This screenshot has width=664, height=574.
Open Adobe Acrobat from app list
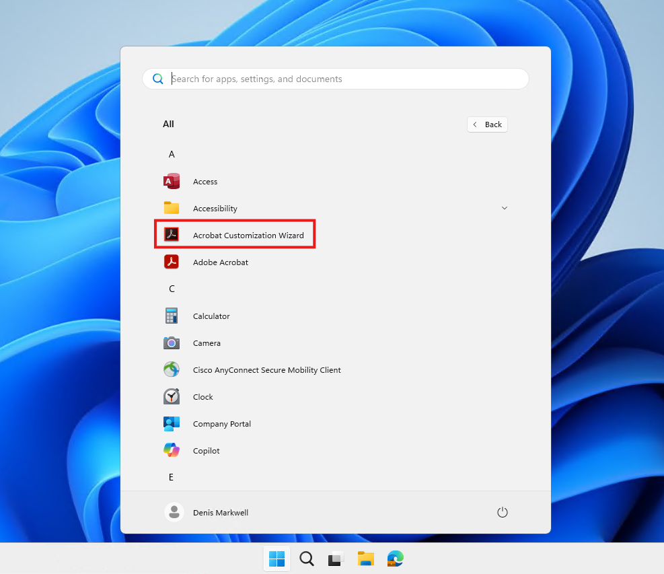tap(220, 262)
